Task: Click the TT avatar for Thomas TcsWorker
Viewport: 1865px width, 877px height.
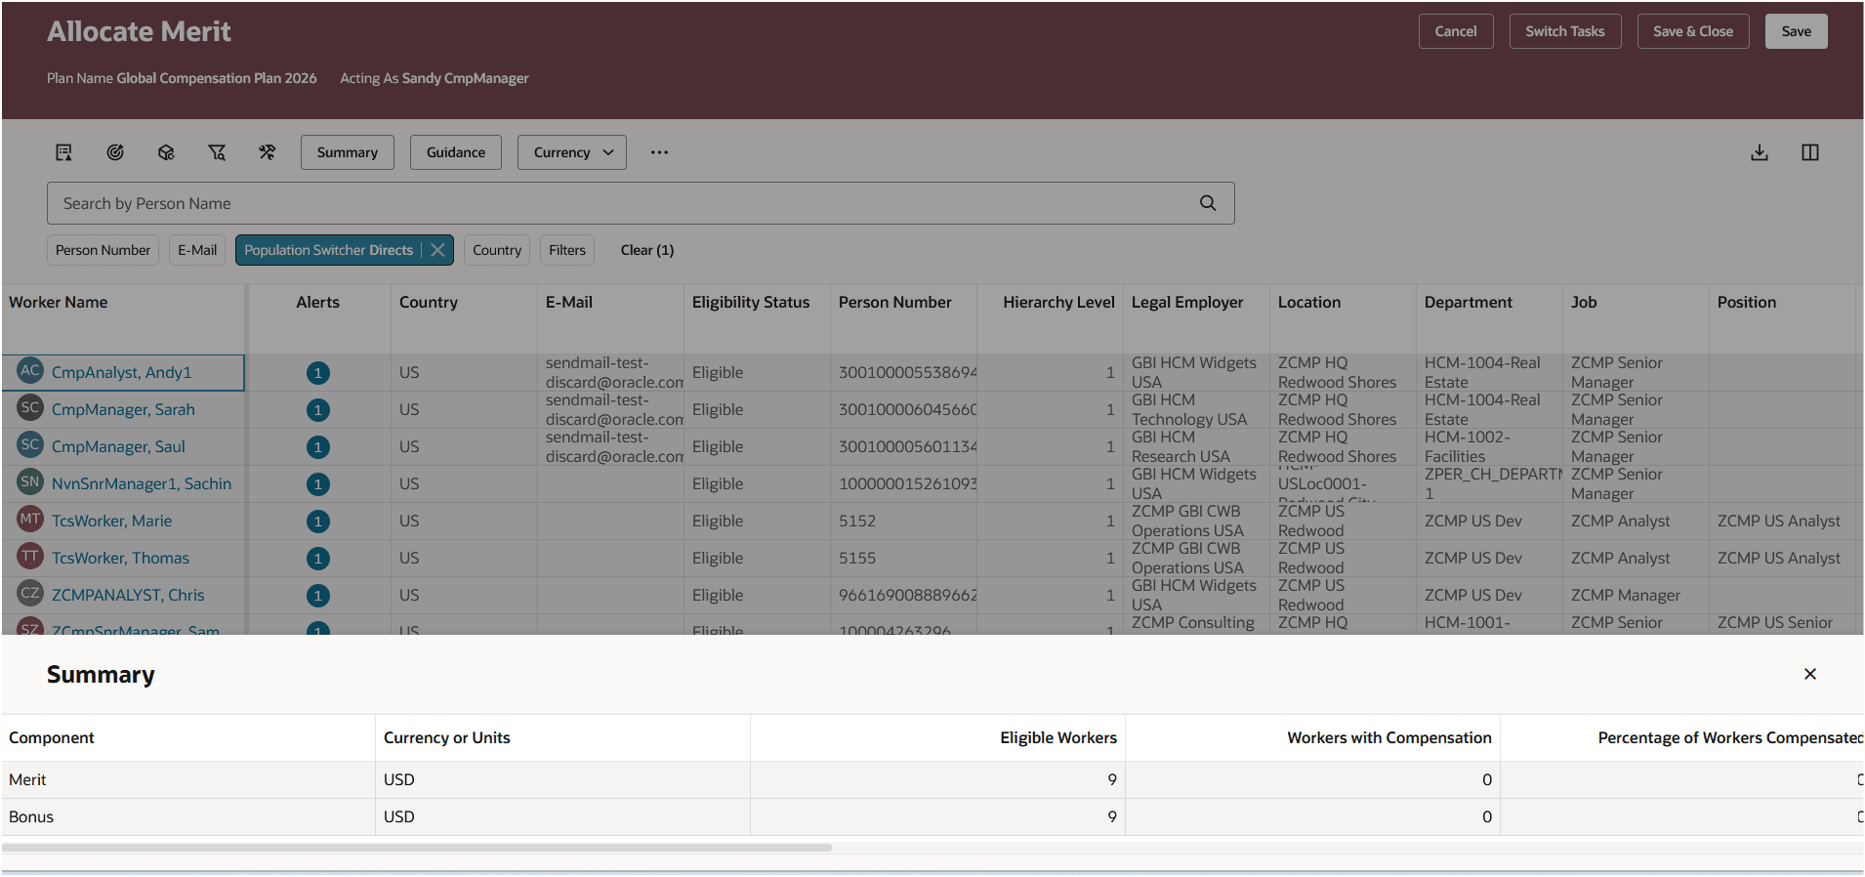Action: pyautogui.click(x=30, y=557)
